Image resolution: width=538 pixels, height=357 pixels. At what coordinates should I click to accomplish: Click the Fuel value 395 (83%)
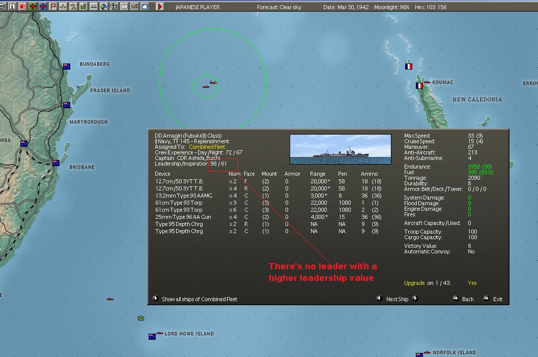point(480,172)
